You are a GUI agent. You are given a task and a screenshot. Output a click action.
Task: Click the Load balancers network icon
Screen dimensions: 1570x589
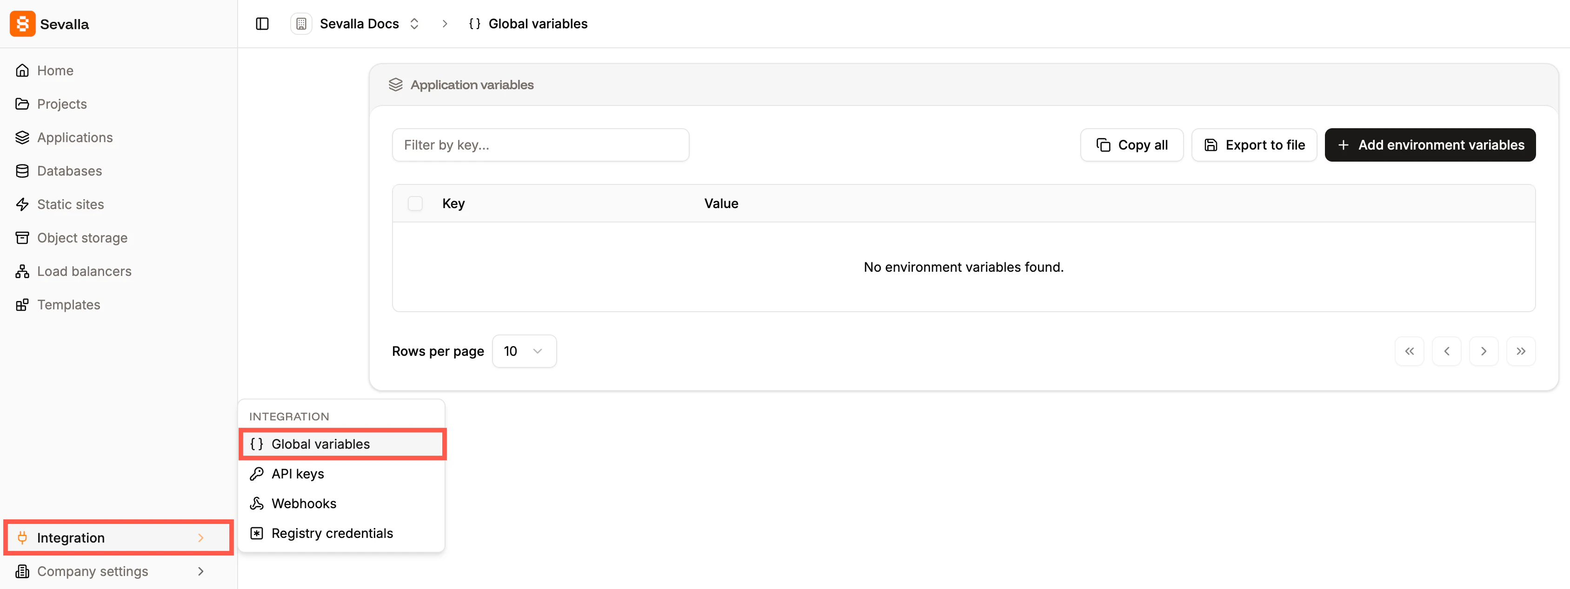[x=22, y=271]
